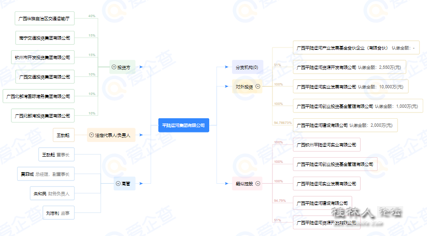
Task: Select the 分支机构(0) node
Action: point(247,67)
